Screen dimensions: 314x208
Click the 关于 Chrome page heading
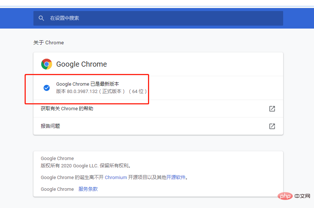click(48, 43)
